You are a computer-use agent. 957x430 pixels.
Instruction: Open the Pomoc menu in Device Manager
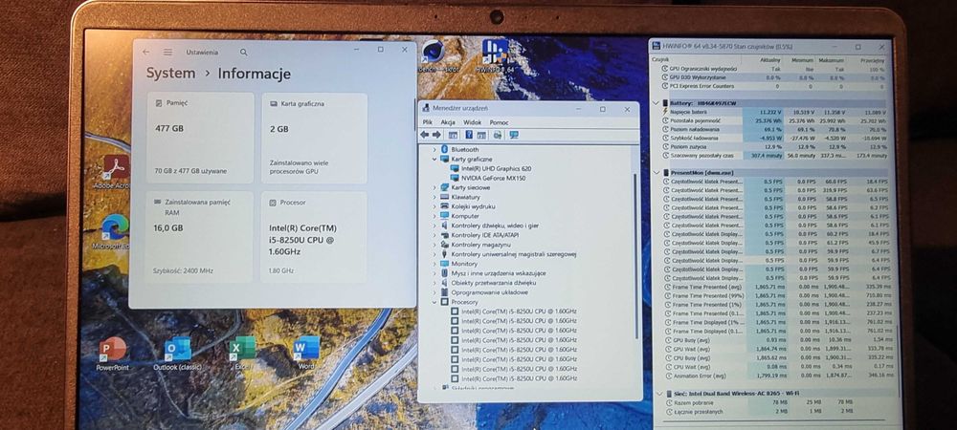pos(499,122)
